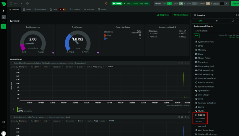Open the help question mark icon
The height and width of the screenshot is (136, 239).
click(4, 122)
